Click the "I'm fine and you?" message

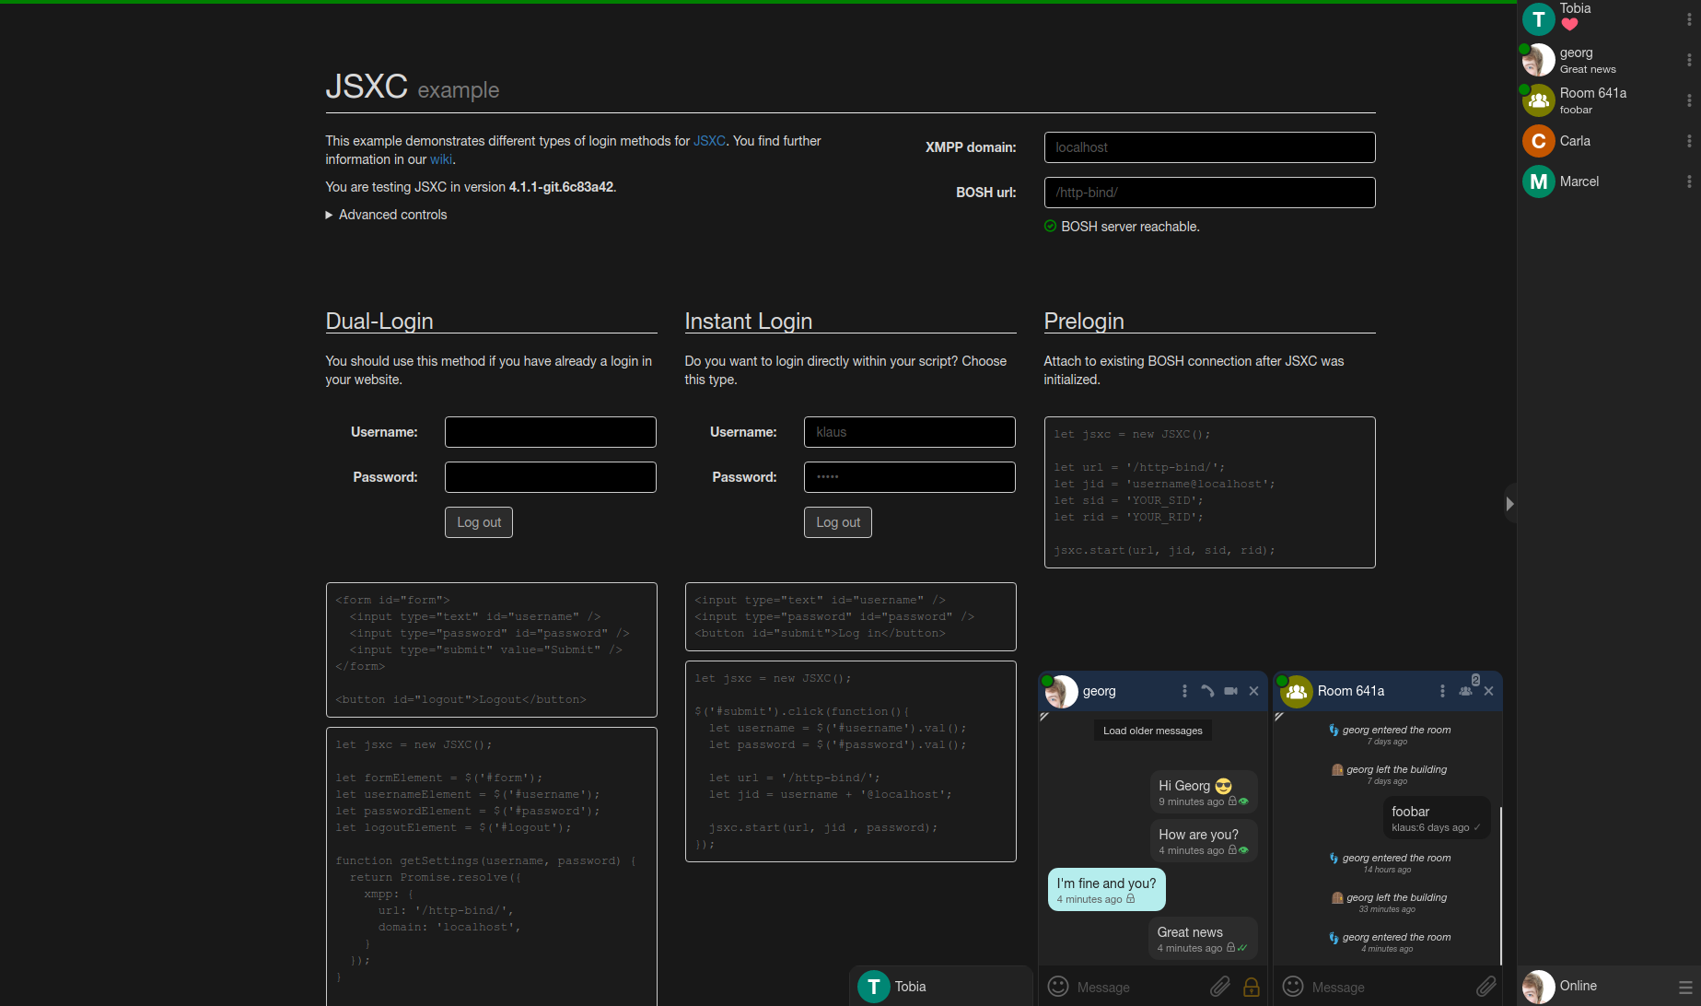point(1107,889)
